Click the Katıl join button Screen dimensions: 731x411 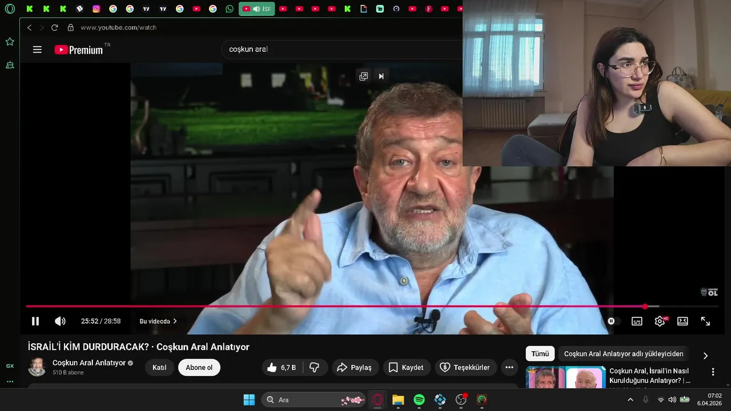click(159, 368)
